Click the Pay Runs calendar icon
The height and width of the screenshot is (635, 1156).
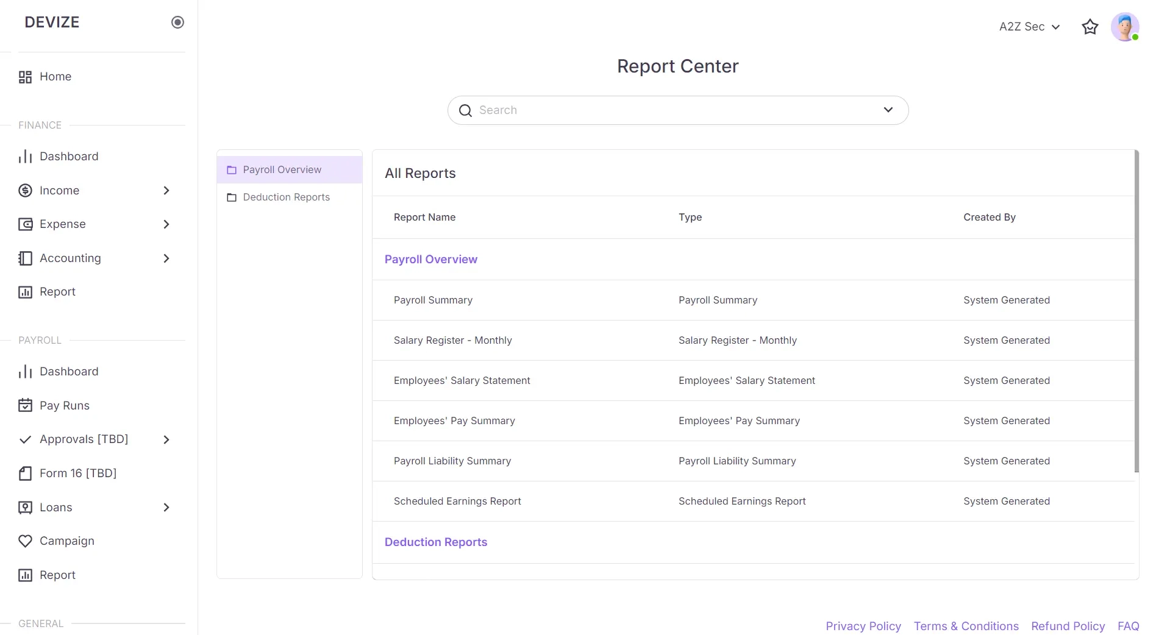pyautogui.click(x=25, y=406)
